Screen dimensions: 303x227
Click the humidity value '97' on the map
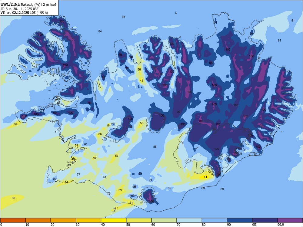(127, 68)
